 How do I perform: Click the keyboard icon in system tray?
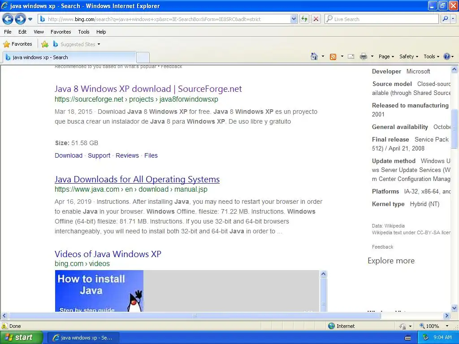click(x=408, y=338)
